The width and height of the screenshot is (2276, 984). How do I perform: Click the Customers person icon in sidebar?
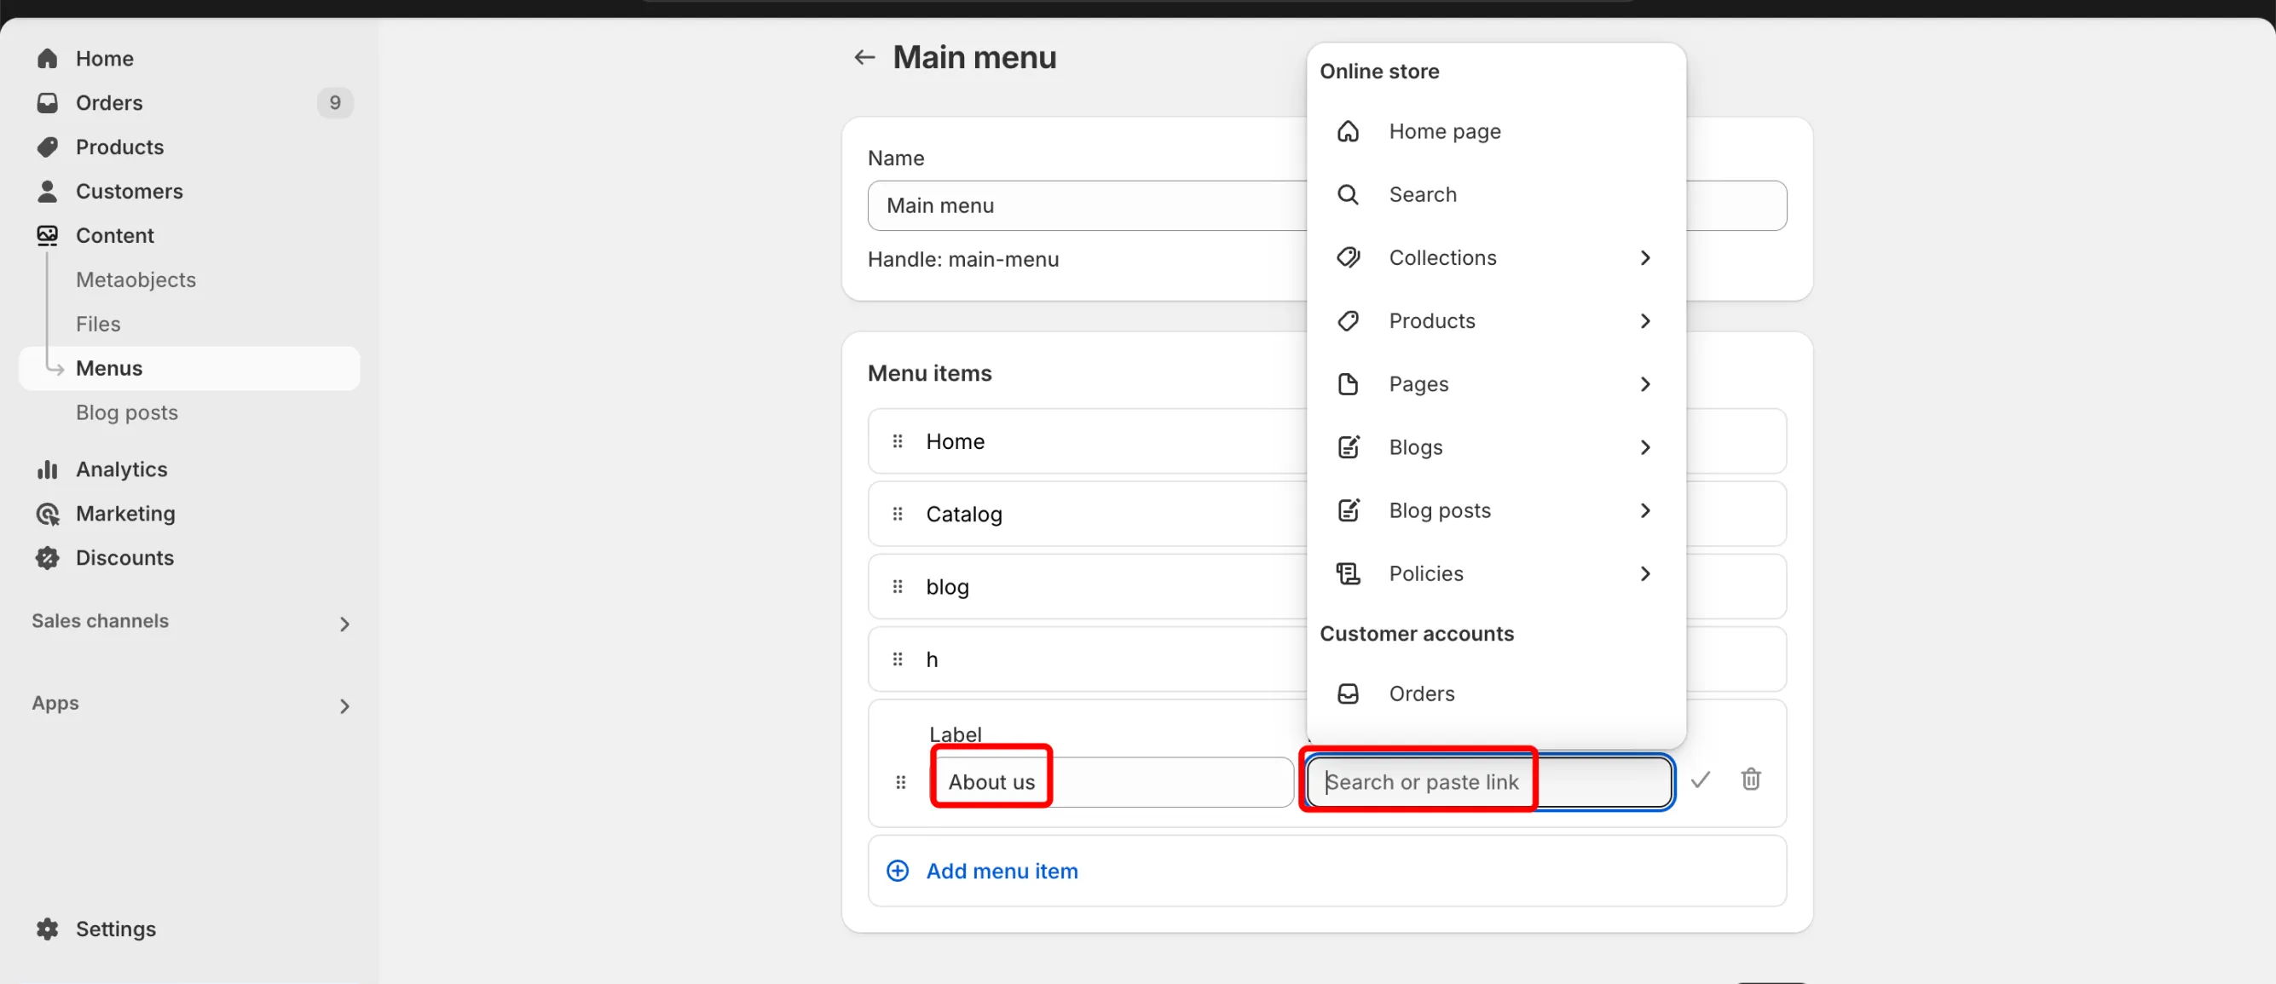pos(47,191)
